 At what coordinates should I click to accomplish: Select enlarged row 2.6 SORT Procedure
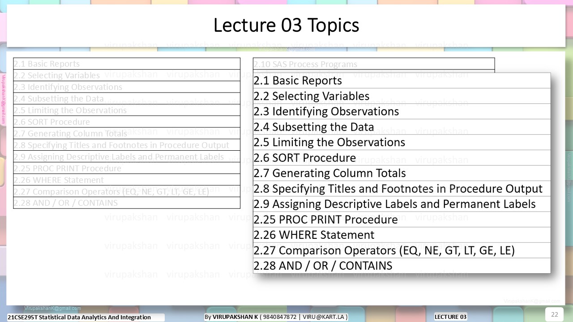(x=402, y=157)
